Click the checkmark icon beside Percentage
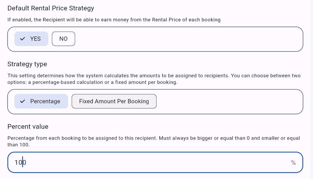Image resolution: width=313 pixels, height=180 pixels. pos(23,101)
